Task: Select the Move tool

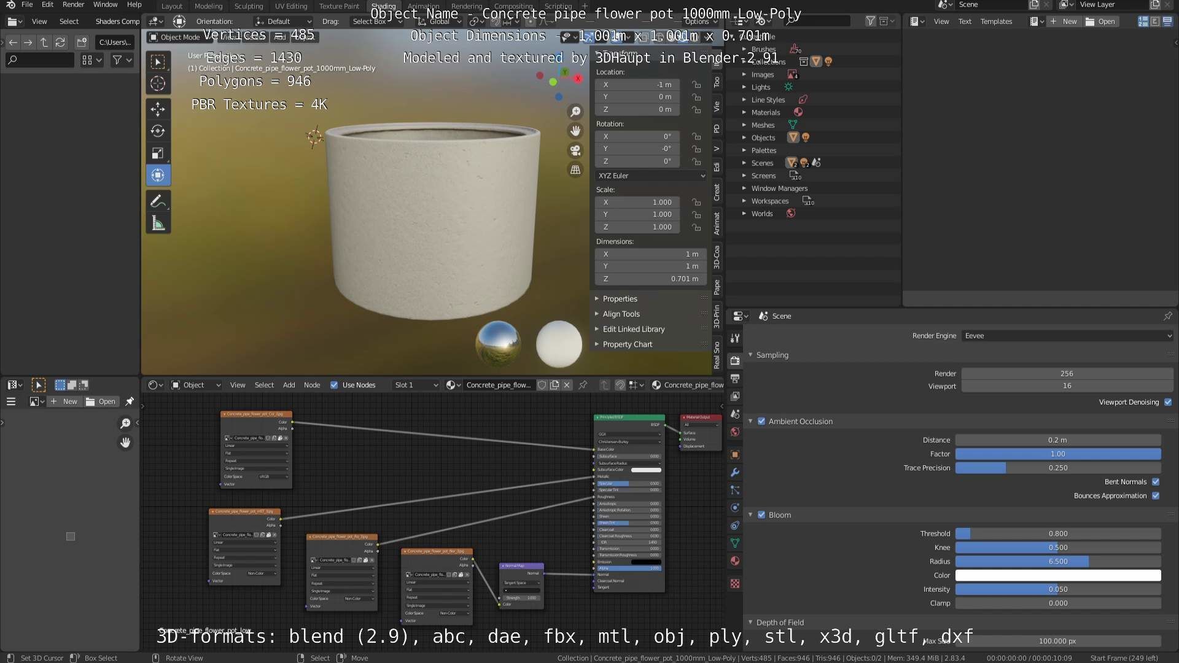Action: coord(158,109)
